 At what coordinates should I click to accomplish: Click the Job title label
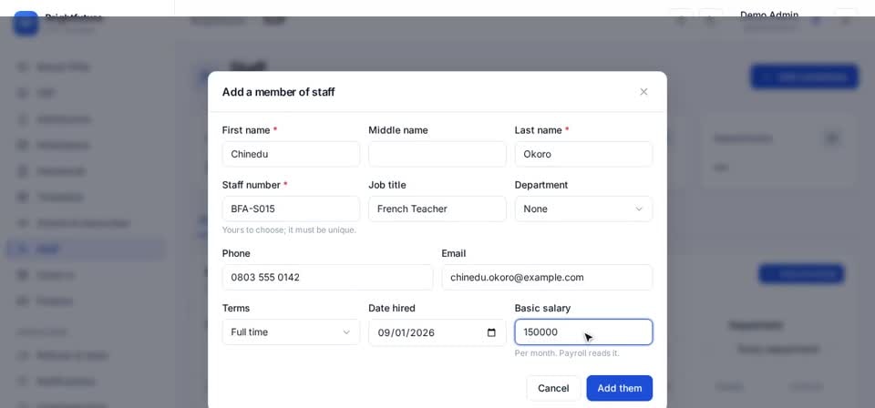[386, 185]
